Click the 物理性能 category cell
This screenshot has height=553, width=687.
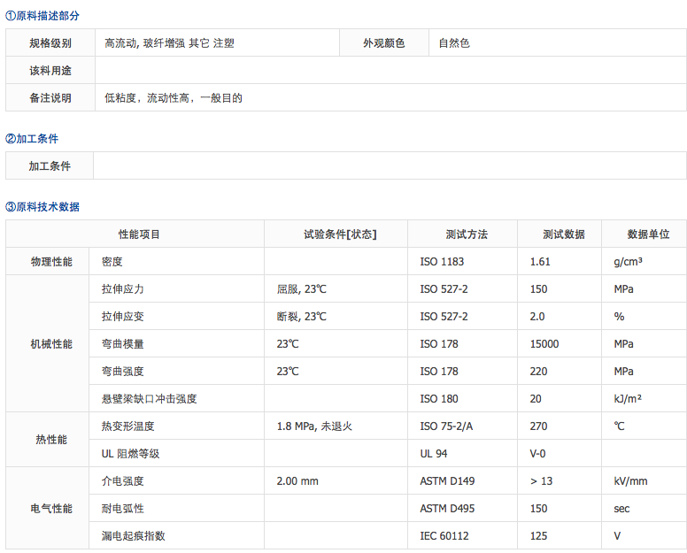click(51, 262)
